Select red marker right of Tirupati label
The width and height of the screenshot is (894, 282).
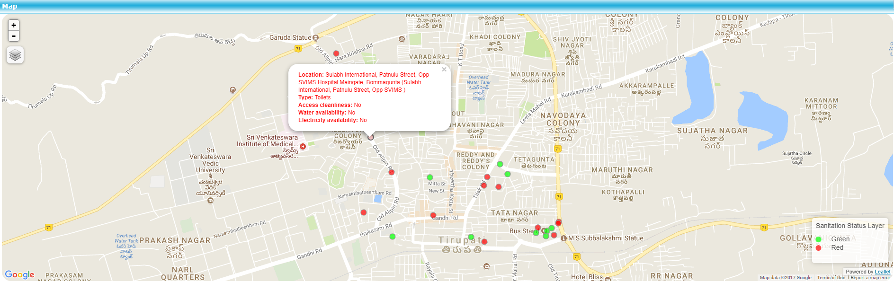tap(484, 242)
